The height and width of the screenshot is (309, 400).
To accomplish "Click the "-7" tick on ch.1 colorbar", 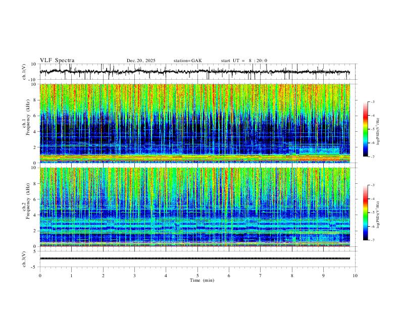I will pyautogui.click(x=372, y=157).
